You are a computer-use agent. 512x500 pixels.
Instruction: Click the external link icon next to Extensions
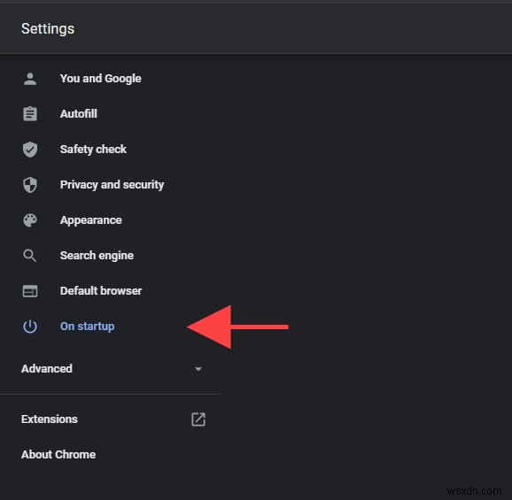tap(198, 419)
